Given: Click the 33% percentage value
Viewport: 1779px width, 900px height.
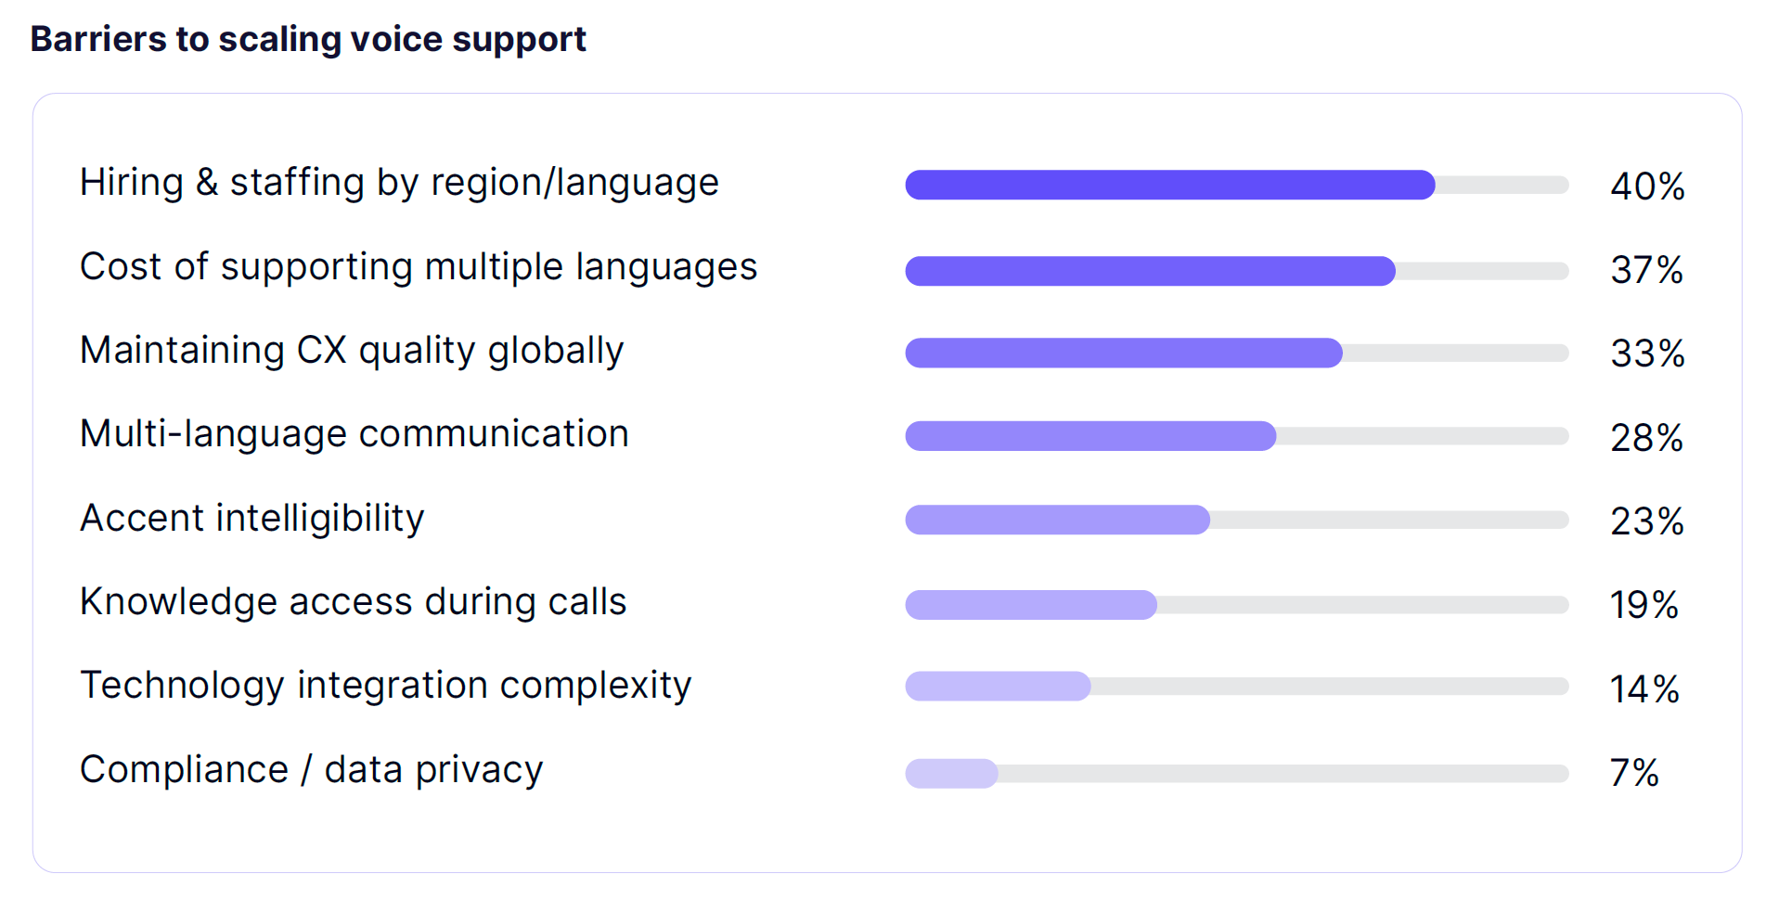Looking at the screenshot, I should point(1647,354).
